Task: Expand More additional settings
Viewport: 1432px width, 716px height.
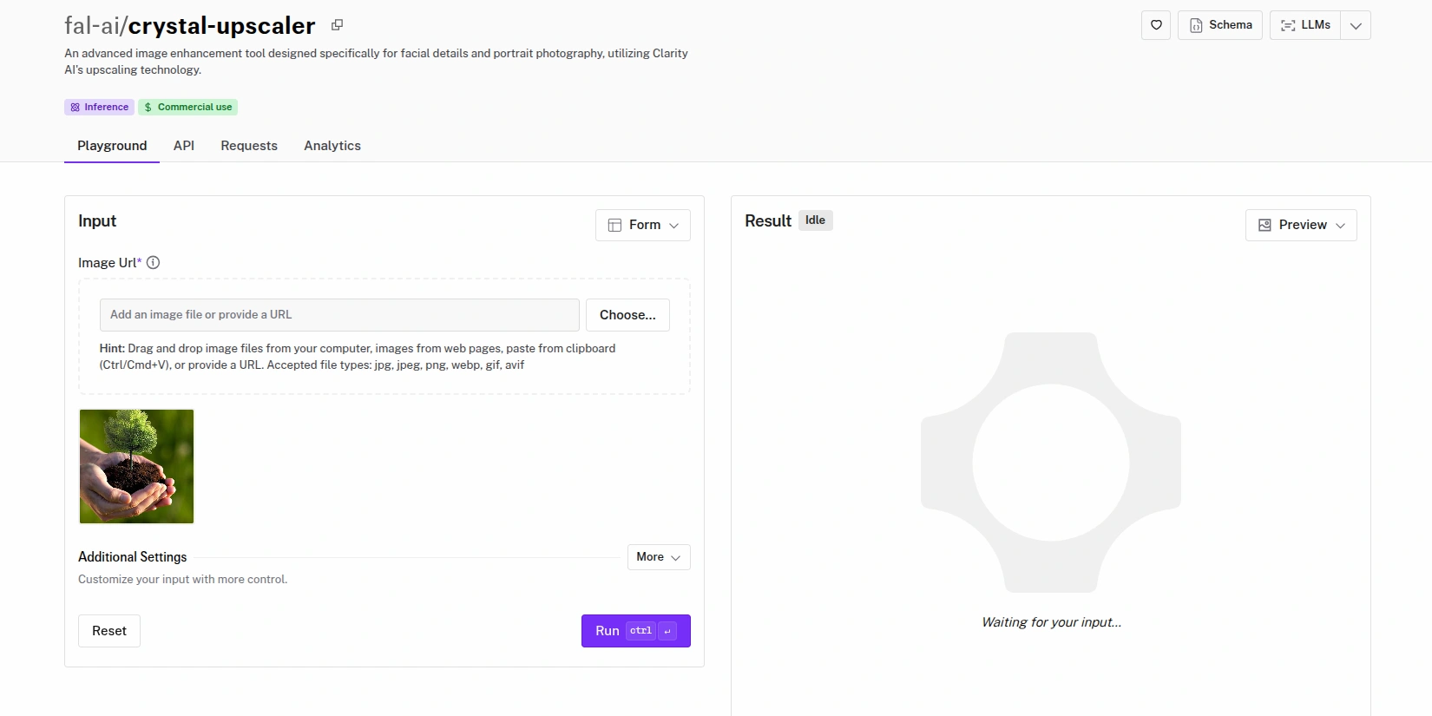Action: tap(658, 557)
